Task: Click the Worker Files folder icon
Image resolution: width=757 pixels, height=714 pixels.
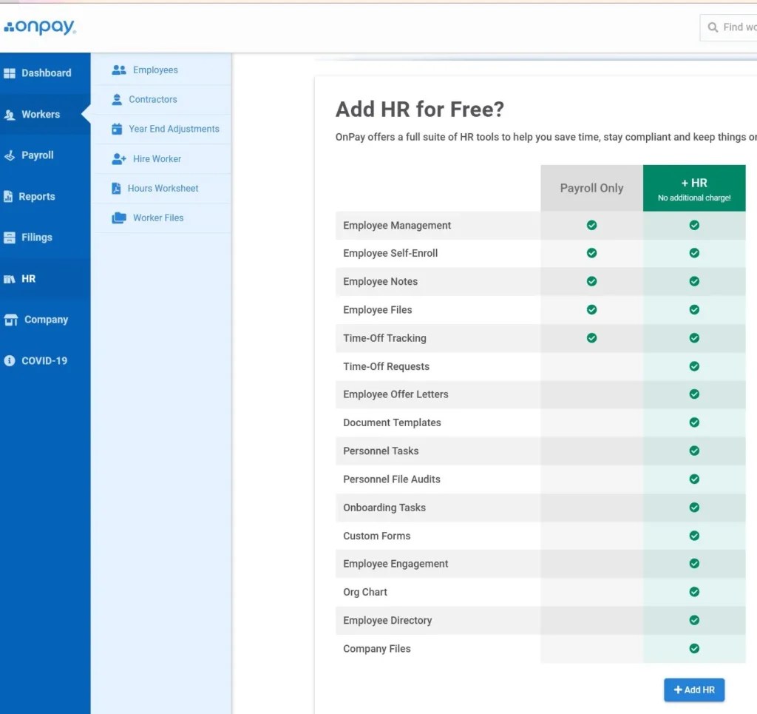Action: (x=119, y=218)
